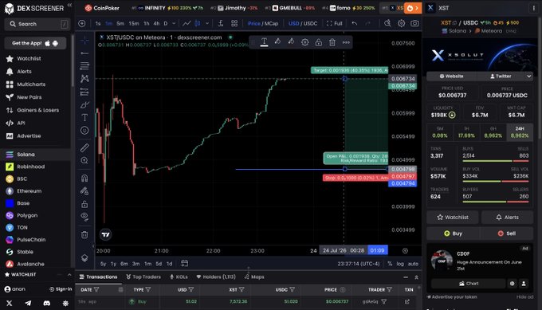542x310 pixels.
Task: Click the compare or add symbol plus icon
Action: pos(82,23)
